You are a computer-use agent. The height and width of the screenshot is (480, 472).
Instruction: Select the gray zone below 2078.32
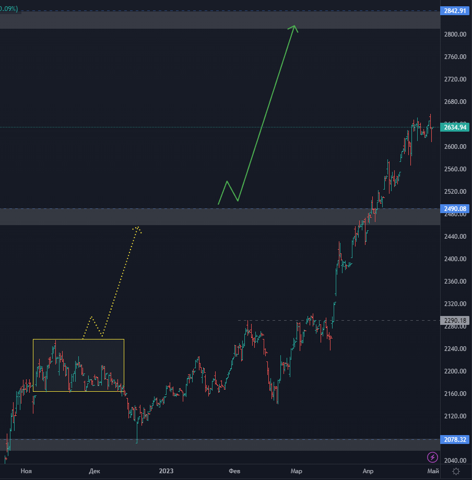[220, 445]
